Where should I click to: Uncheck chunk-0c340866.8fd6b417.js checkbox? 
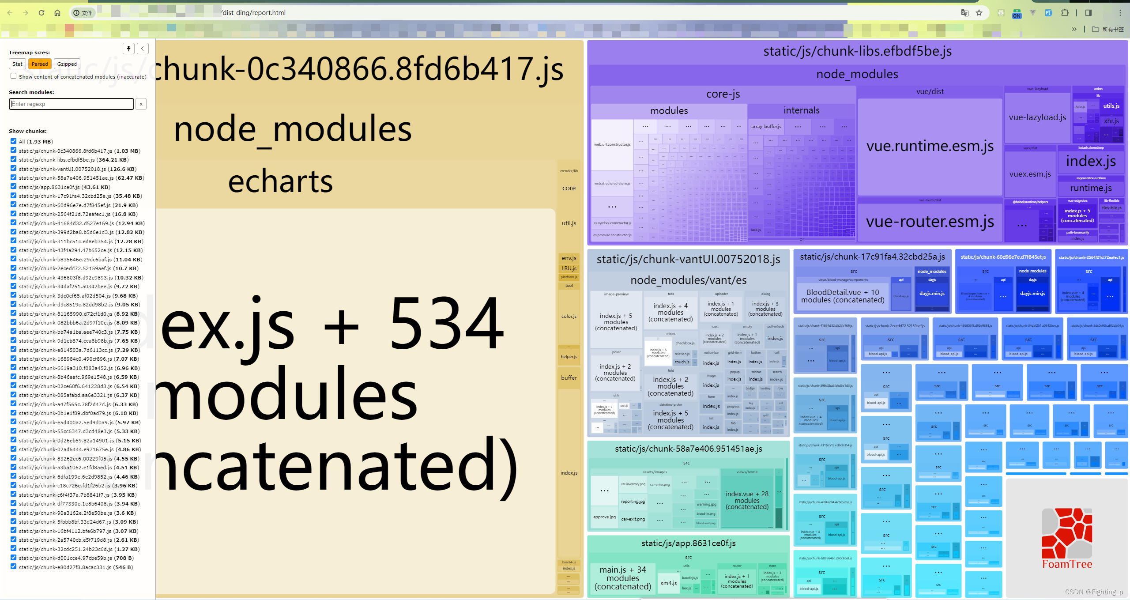tap(14, 150)
